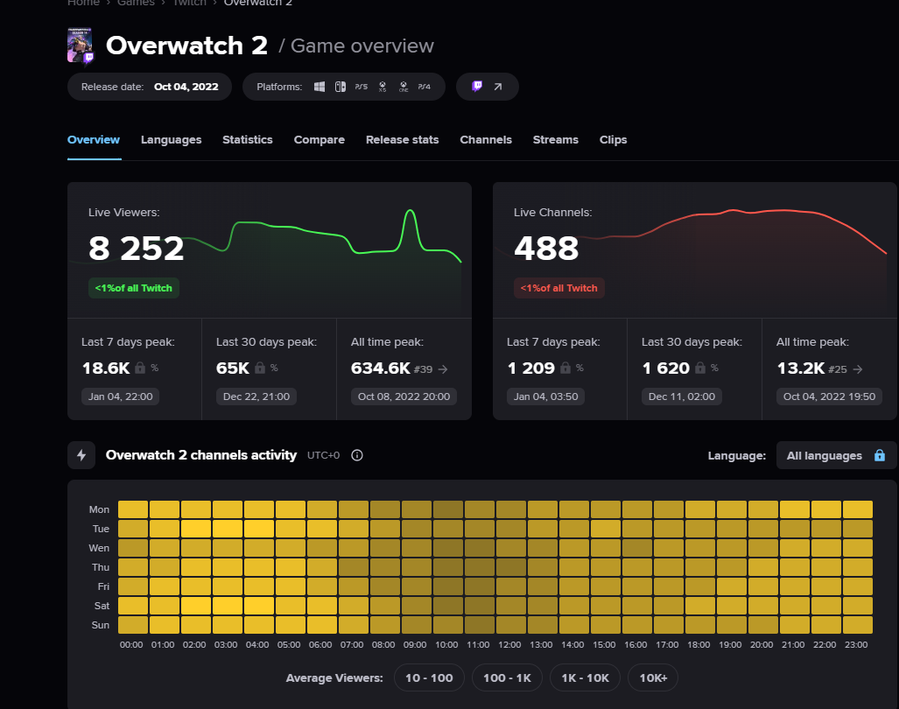Select the 10 - 100 average viewers filter

(429, 678)
